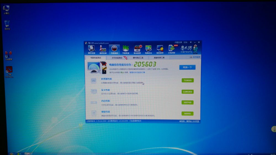276x155 pixels.
Task: Click the 保存截屏 camera icon
Action: point(191,57)
